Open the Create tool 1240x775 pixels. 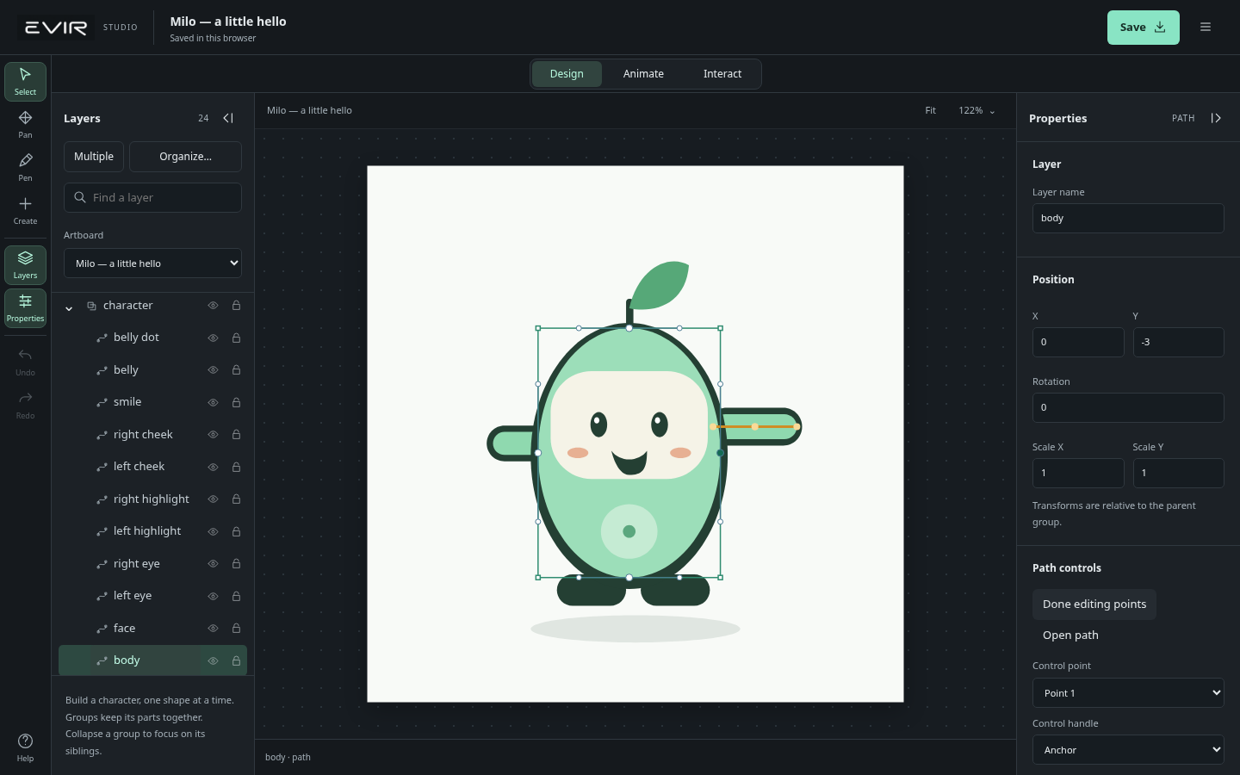point(25,210)
